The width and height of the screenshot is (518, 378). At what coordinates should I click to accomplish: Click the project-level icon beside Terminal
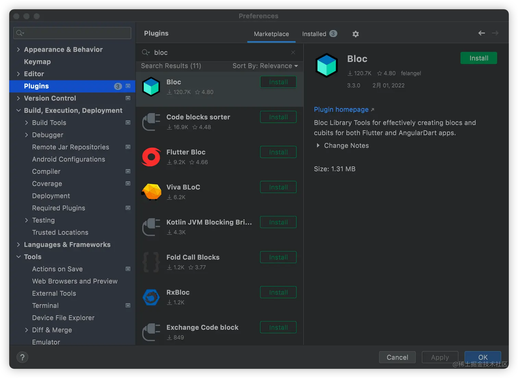pyautogui.click(x=128, y=305)
